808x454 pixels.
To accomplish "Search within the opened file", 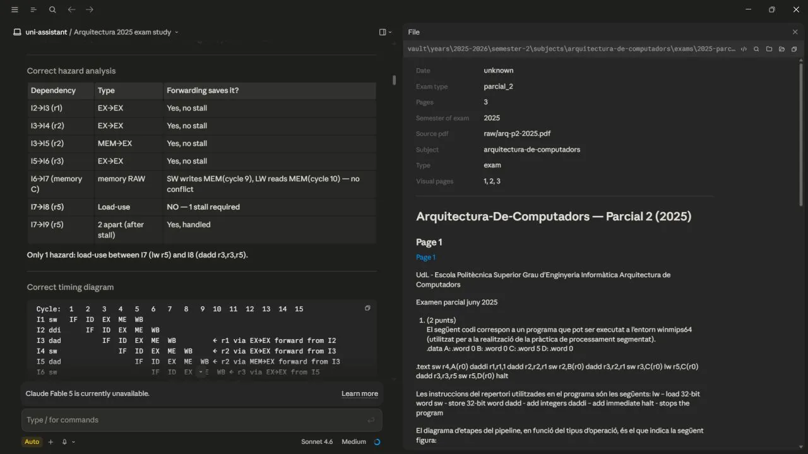I will [756, 49].
